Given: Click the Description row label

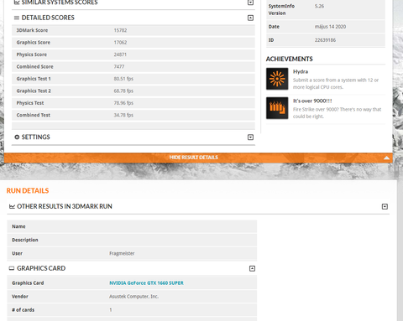Looking at the screenshot, I should (25, 240).
